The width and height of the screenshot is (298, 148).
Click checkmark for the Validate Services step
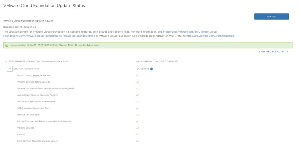[x=137, y=128]
